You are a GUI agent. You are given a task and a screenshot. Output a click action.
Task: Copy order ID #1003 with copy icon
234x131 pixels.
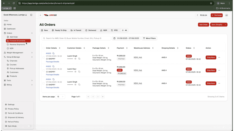point(53,53)
